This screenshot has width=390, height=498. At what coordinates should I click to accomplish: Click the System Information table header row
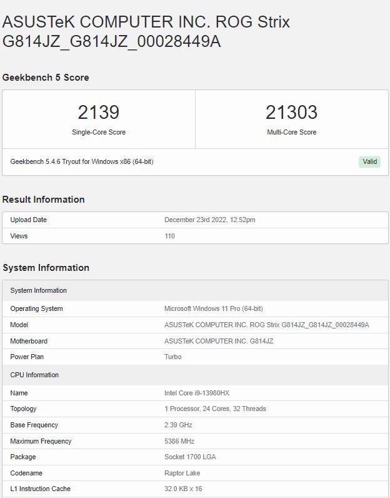click(195, 291)
